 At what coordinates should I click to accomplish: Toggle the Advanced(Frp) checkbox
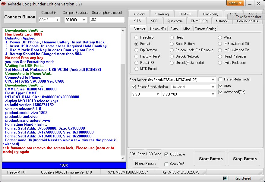220,92
